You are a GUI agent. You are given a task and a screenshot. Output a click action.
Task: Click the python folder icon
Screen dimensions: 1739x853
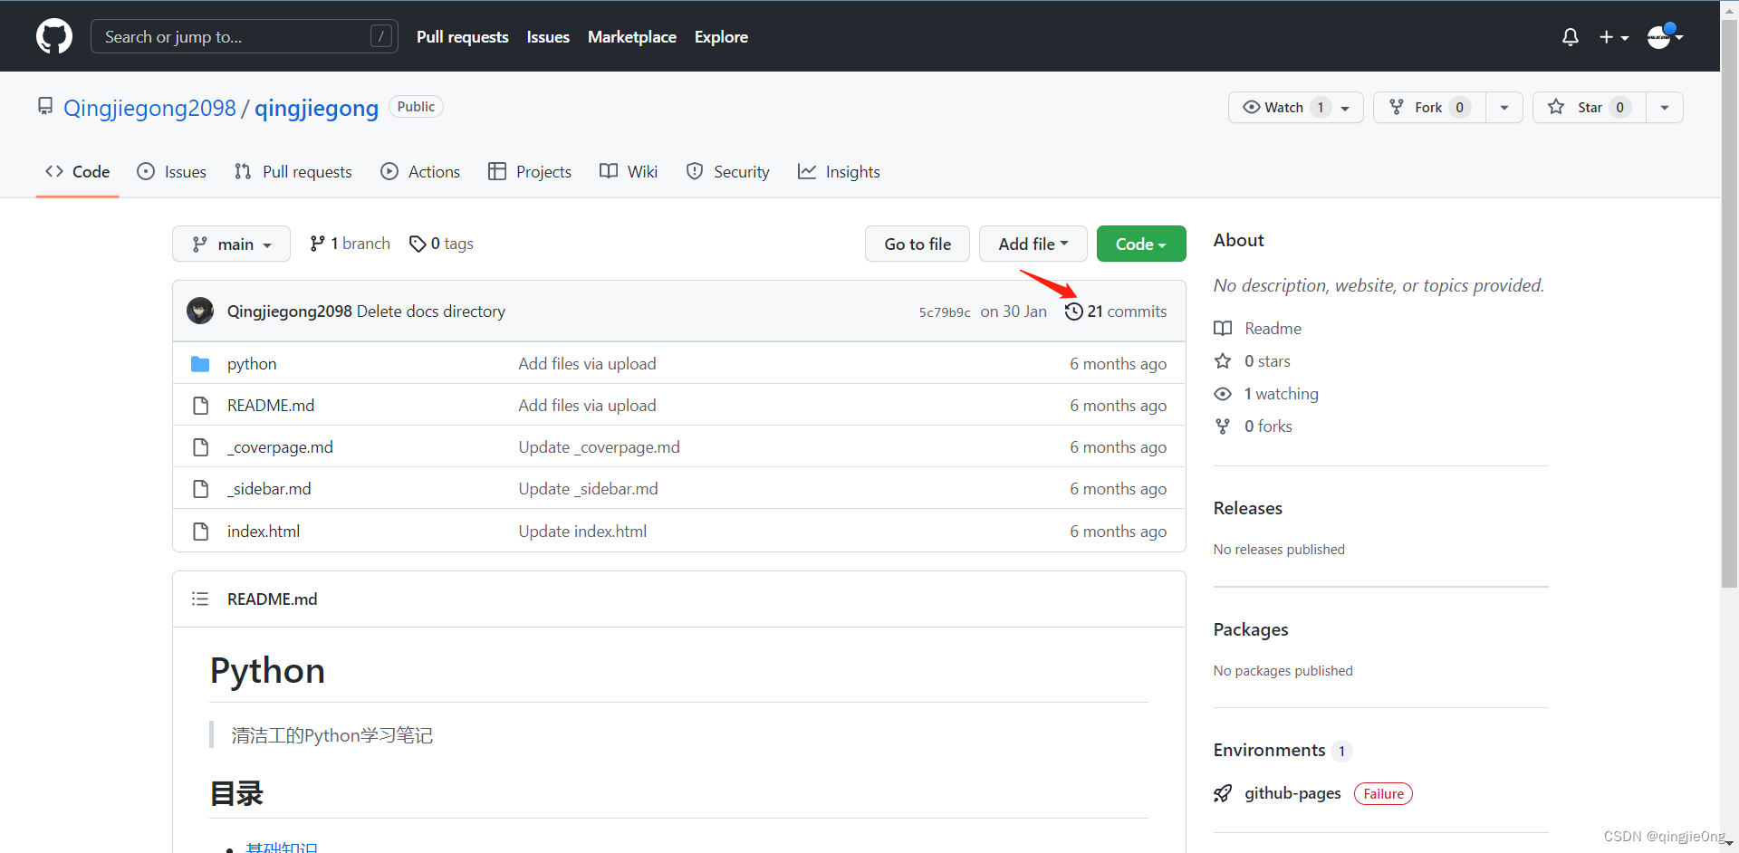tap(200, 363)
